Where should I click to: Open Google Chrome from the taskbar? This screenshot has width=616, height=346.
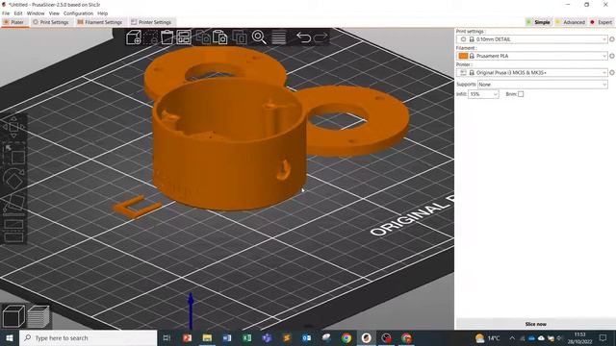pyautogui.click(x=346, y=337)
